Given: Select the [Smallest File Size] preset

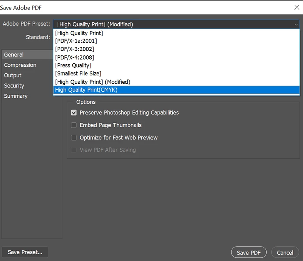Looking at the screenshot, I should 176,73.
